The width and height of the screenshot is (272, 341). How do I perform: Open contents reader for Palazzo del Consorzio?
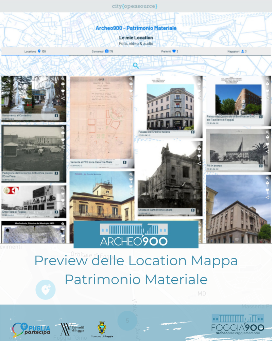(268, 84)
